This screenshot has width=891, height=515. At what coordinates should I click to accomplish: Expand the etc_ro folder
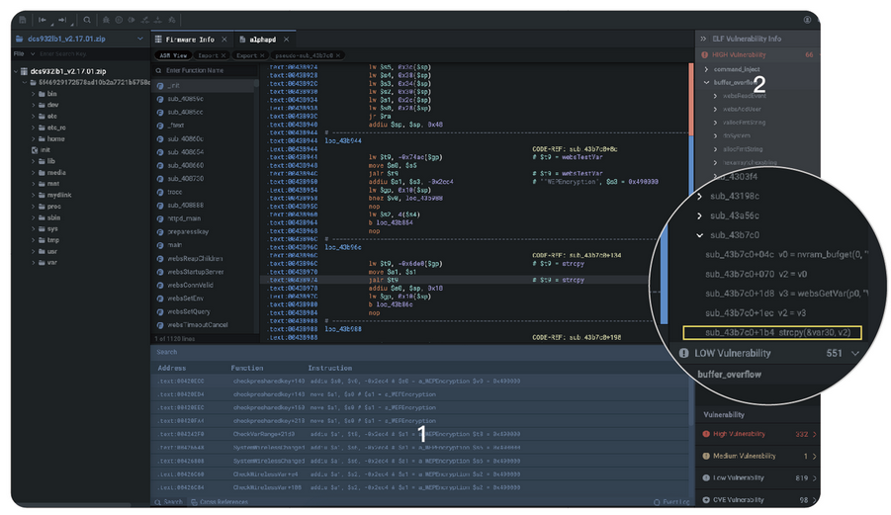point(33,128)
